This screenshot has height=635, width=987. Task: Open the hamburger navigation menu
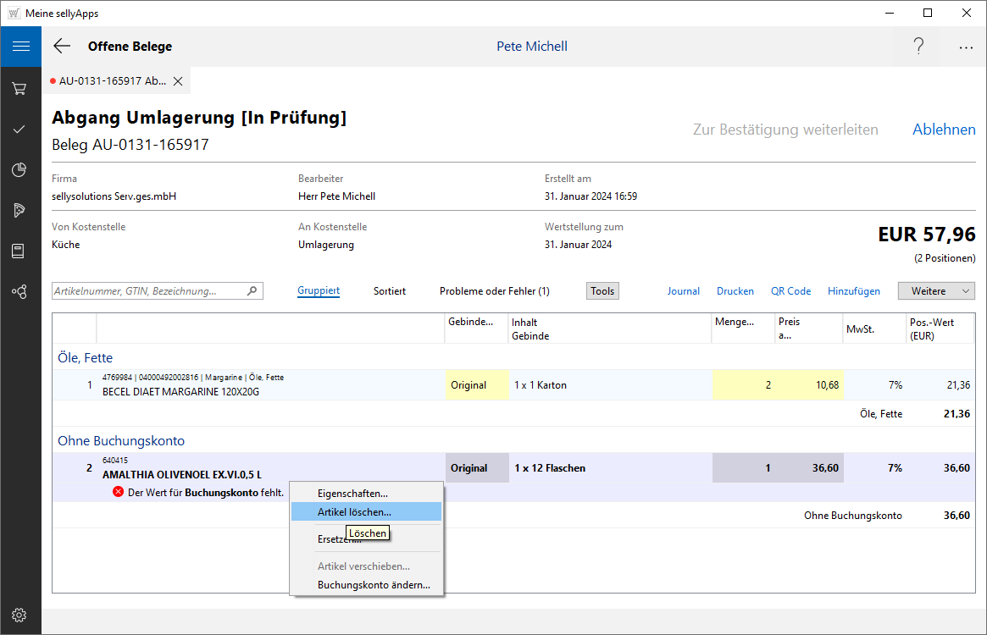[x=20, y=47]
